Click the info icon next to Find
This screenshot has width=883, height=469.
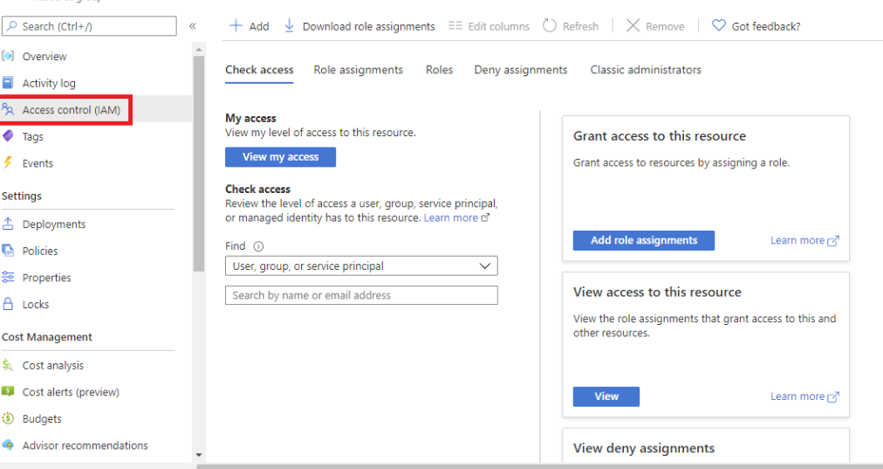click(258, 246)
